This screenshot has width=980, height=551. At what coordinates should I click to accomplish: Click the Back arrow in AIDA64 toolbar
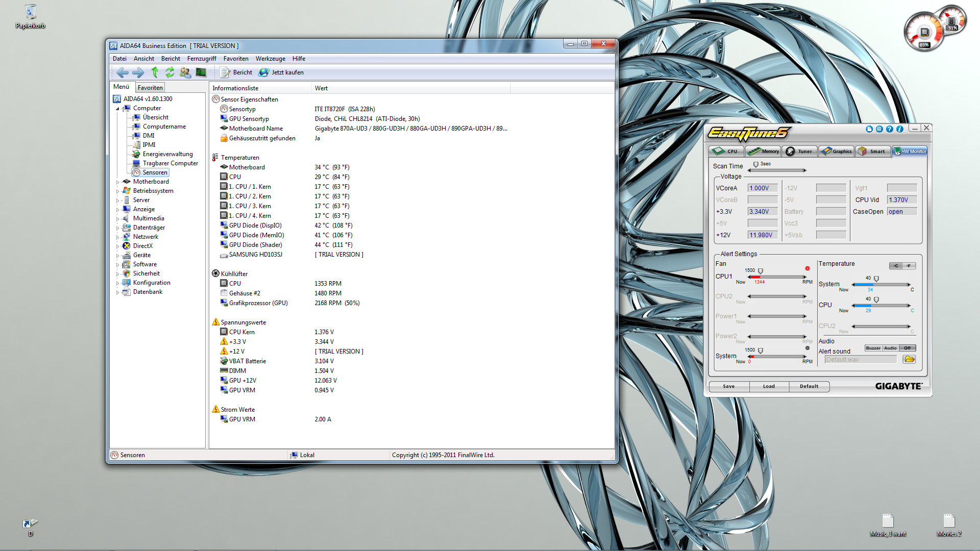point(122,72)
